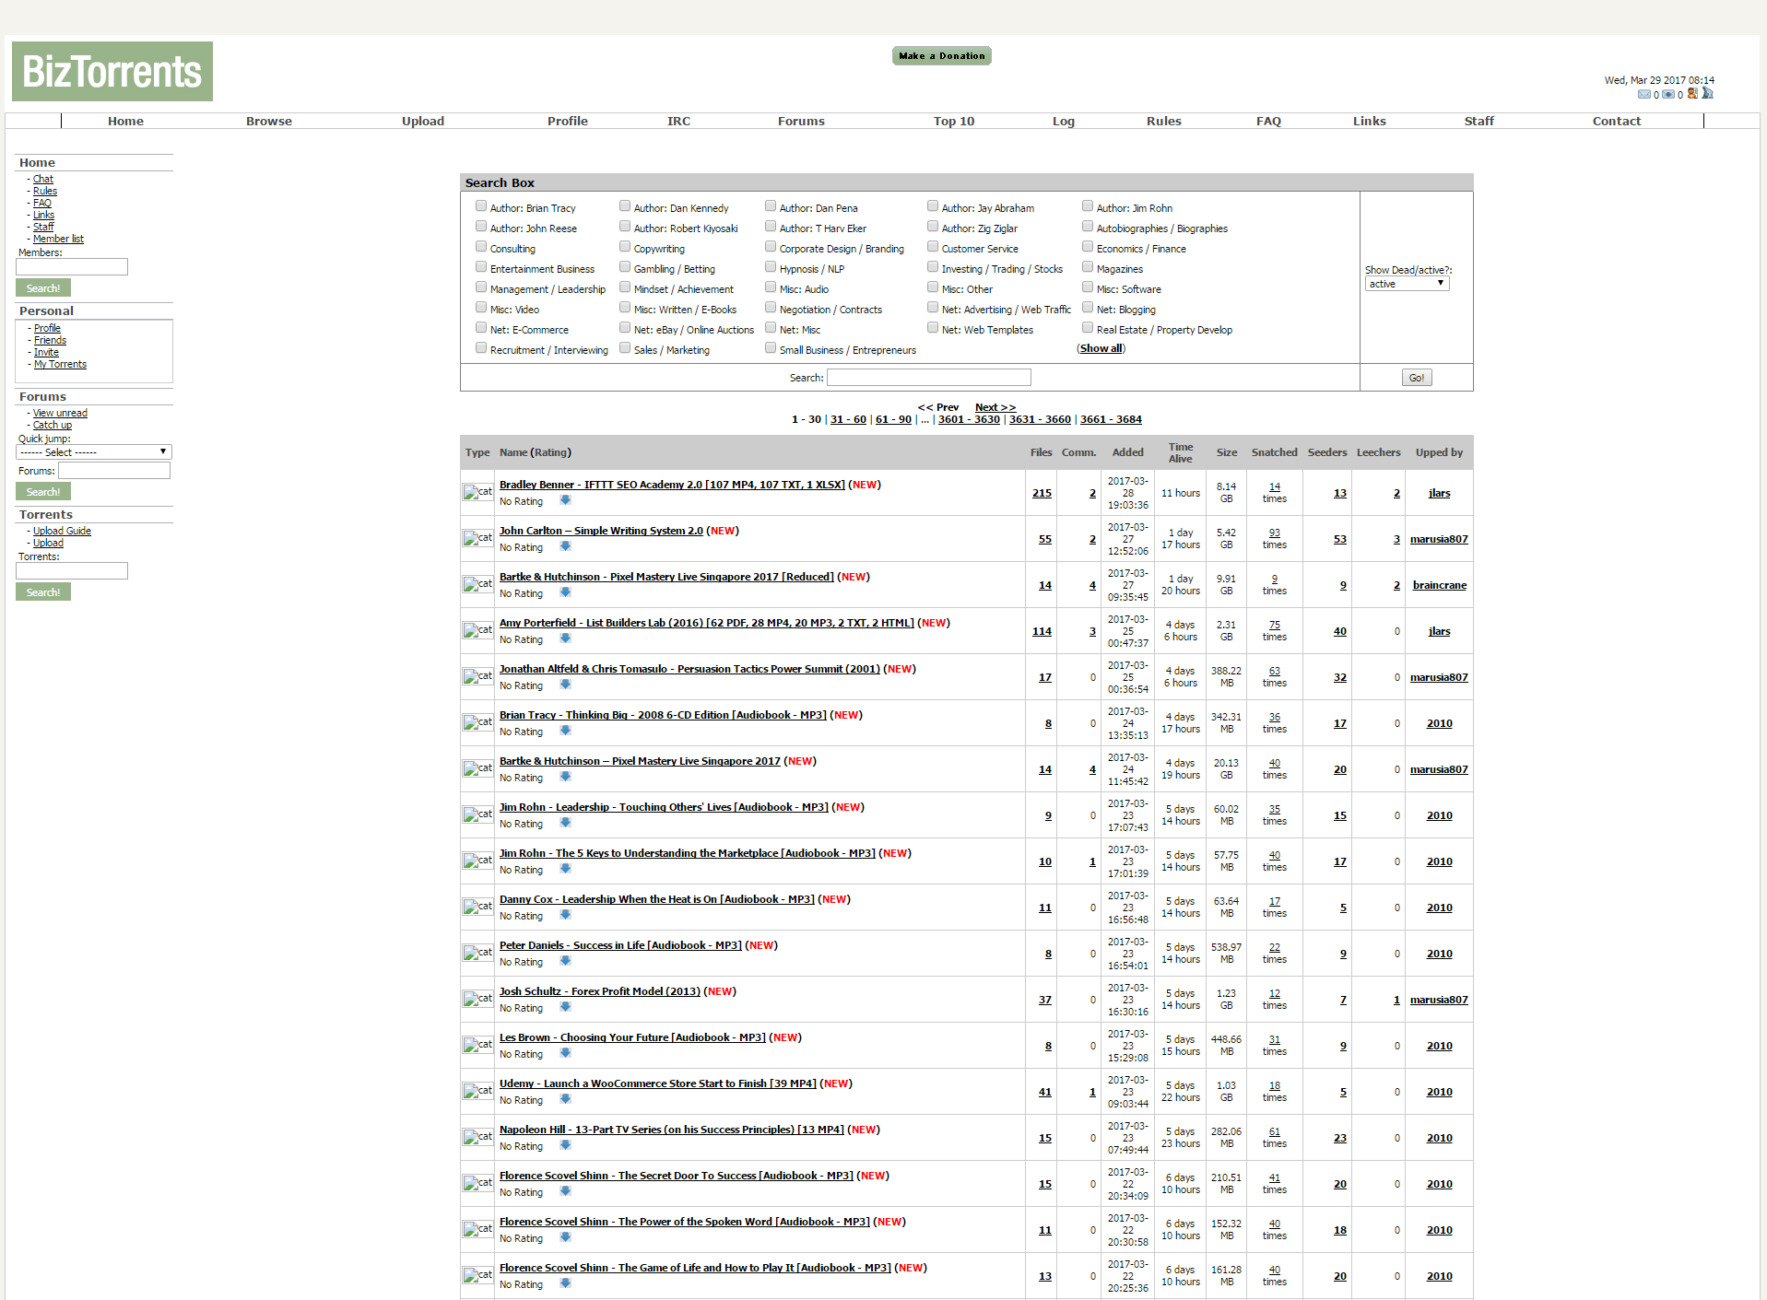Click the gray figure icon beside user icon
The width and height of the screenshot is (1767, 1300).
tap(1707, 93)
